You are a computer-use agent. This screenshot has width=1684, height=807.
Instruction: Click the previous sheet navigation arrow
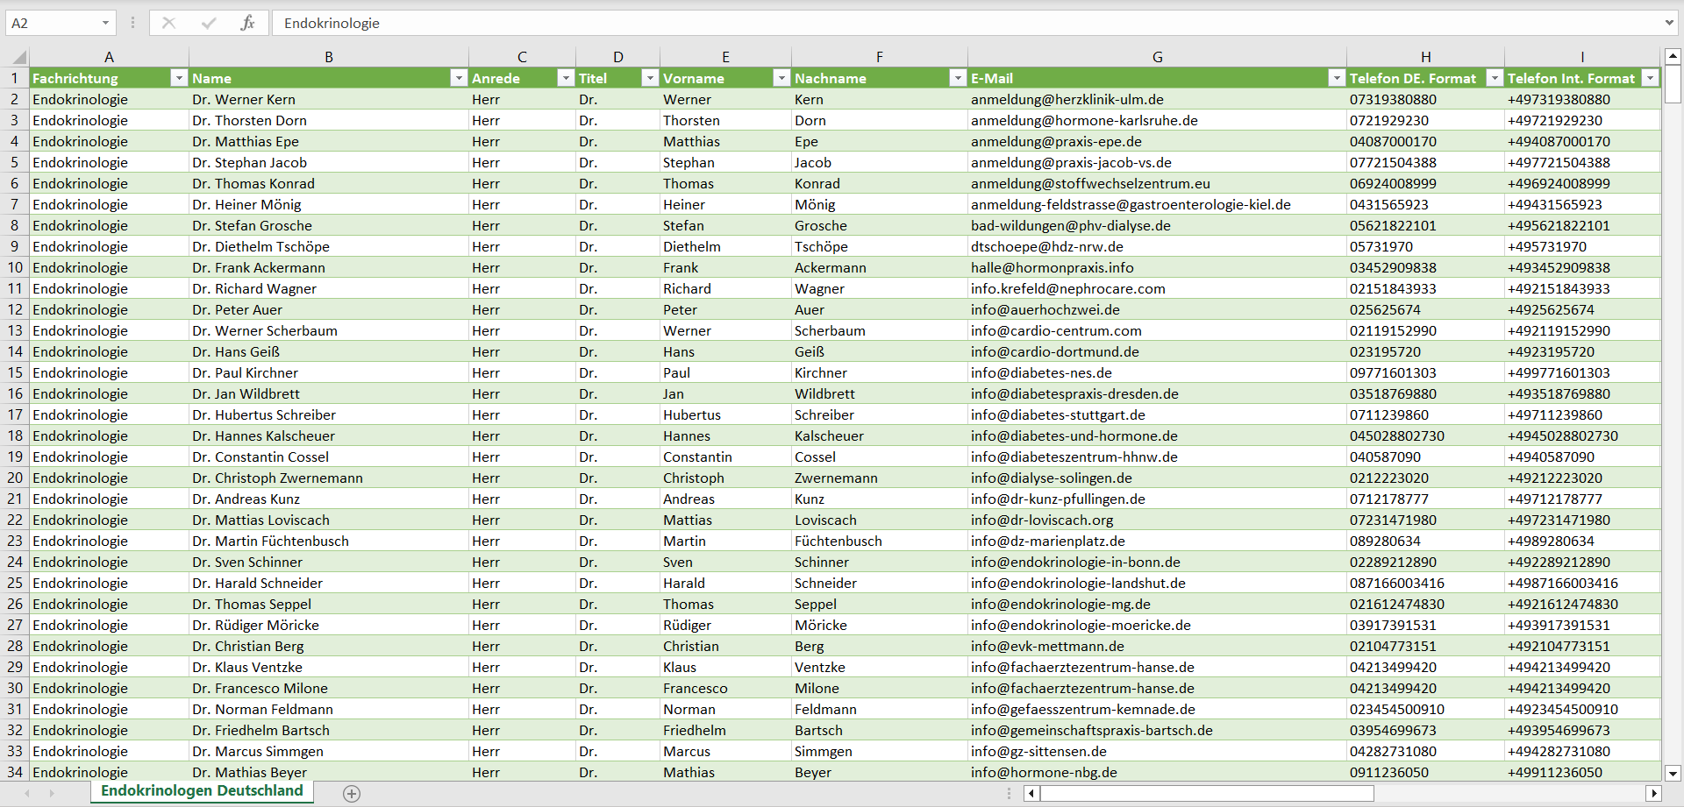click(27, 793)
